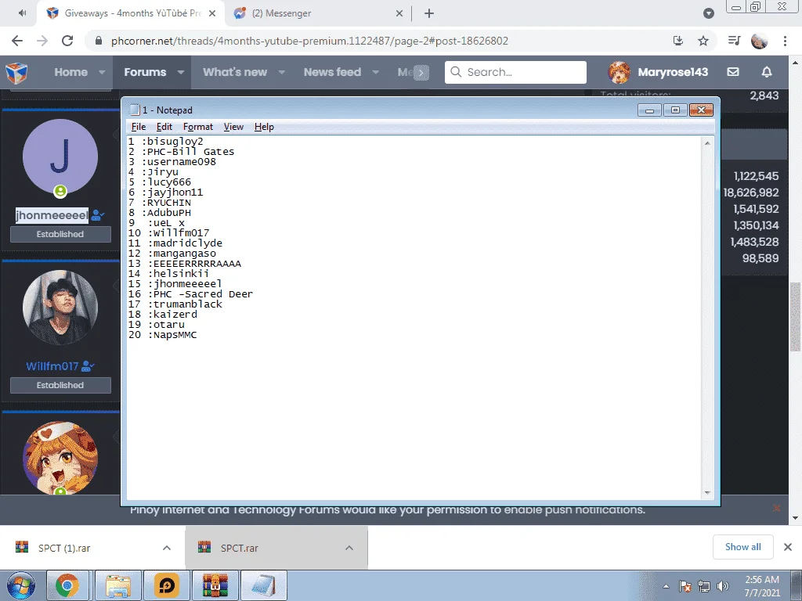Show hidden tray icons arrow
This screenshot has height=601, width=802.
coord(666,587)
